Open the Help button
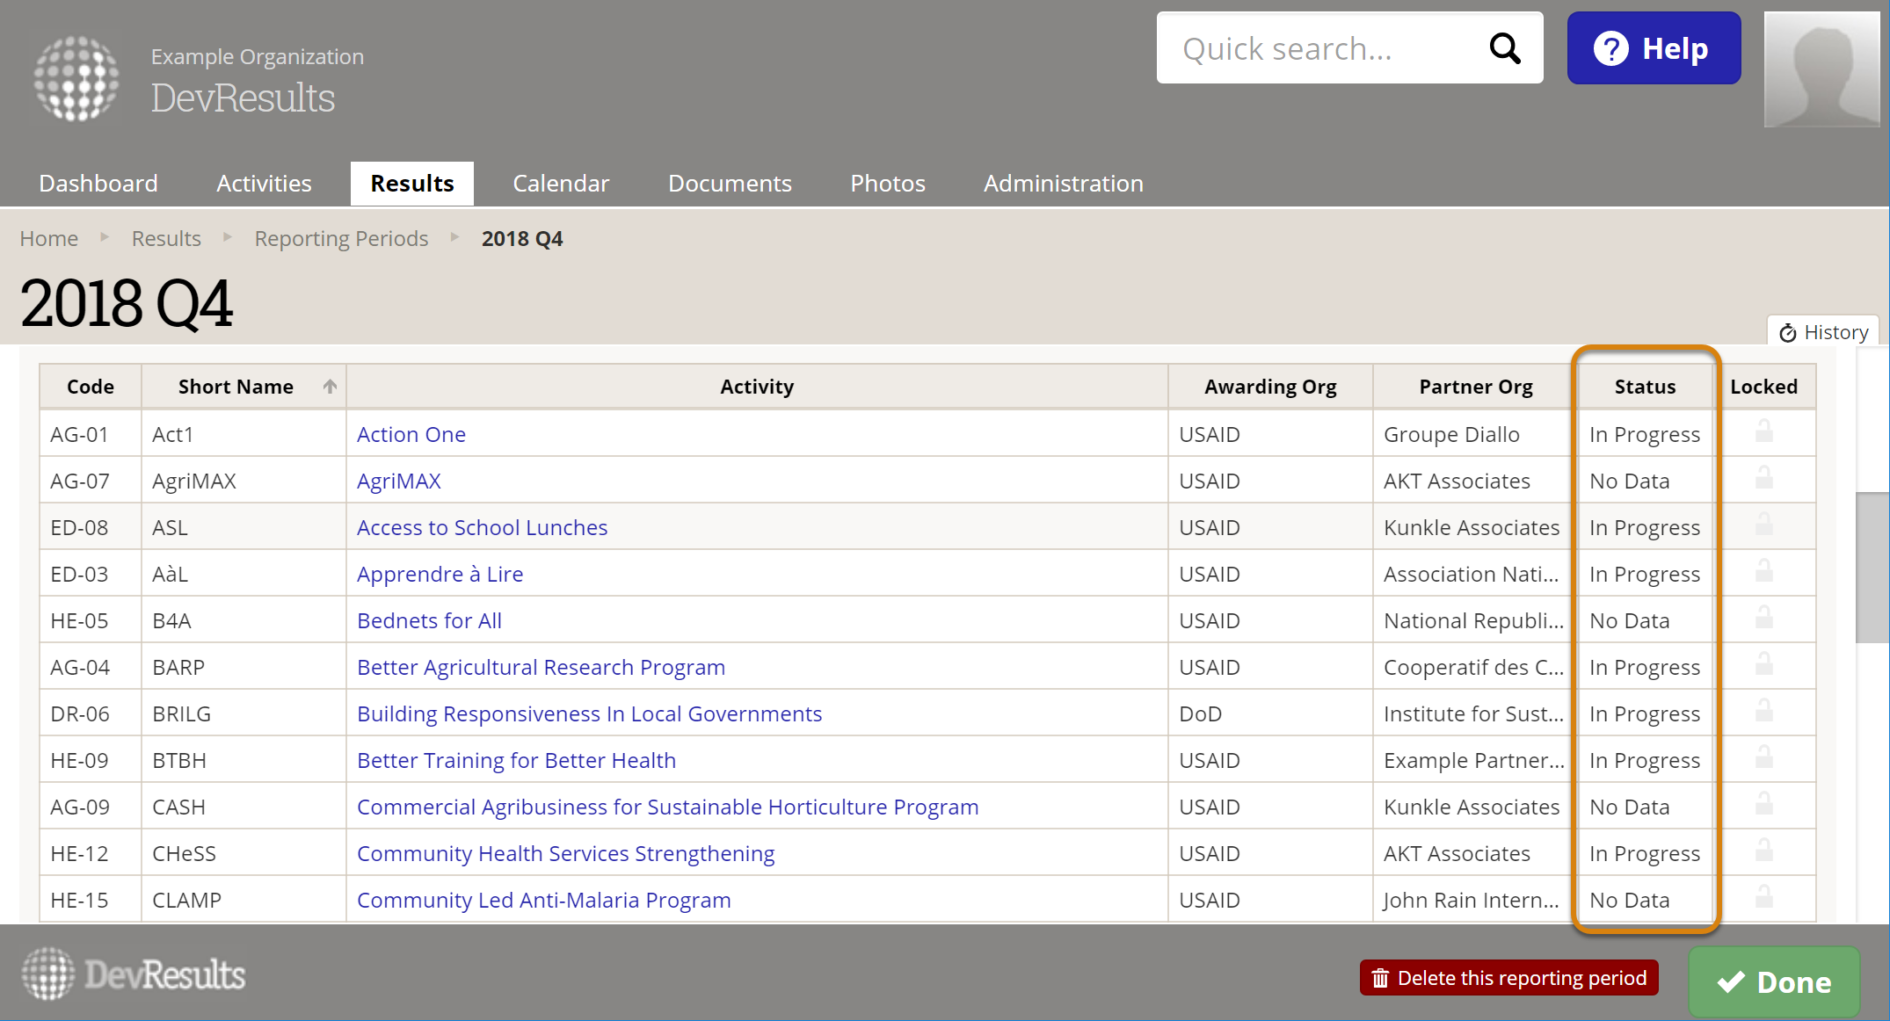This screenshot has height=1021, width=1890. click(x=1653, y=48)
